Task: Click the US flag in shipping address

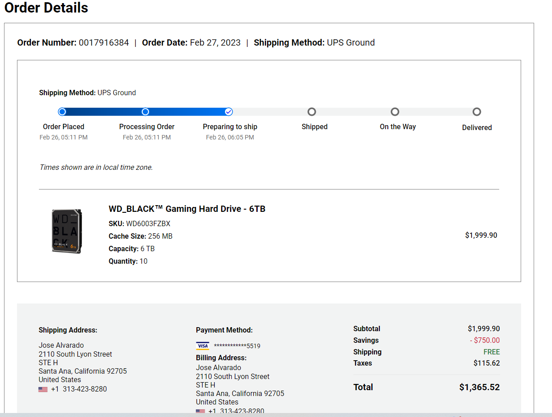Action: click(43, 389)
